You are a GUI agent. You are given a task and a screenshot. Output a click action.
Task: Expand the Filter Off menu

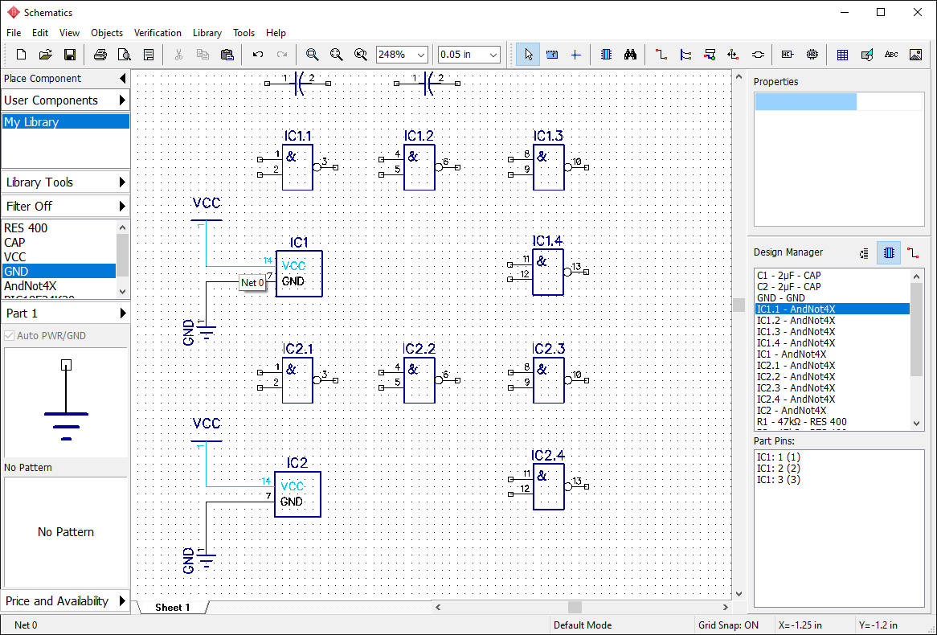pos(65,206)
